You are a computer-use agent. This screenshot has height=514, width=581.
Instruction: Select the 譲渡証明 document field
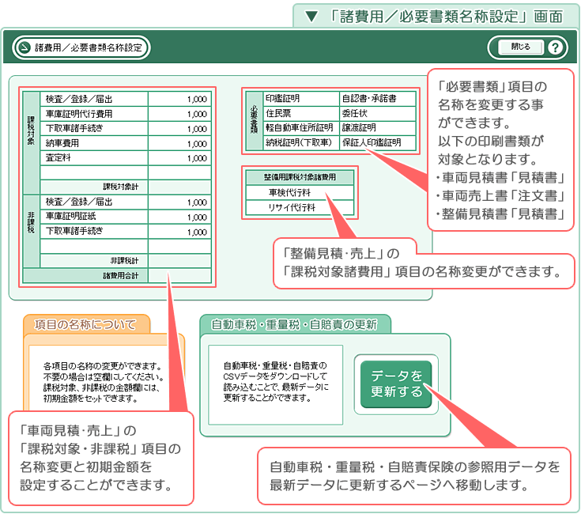point(378,128)
